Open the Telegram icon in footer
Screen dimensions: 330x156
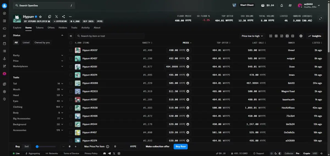(x=109, y=154)
